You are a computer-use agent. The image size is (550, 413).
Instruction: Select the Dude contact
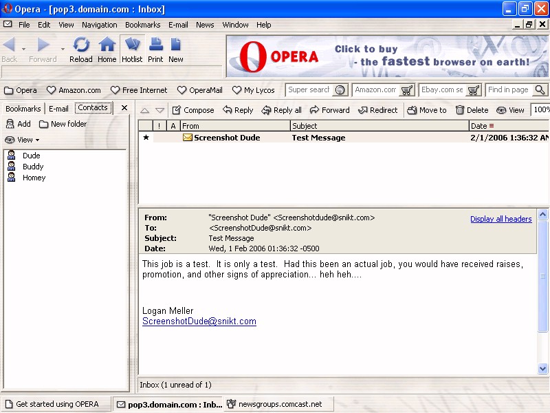pos(31,156)
